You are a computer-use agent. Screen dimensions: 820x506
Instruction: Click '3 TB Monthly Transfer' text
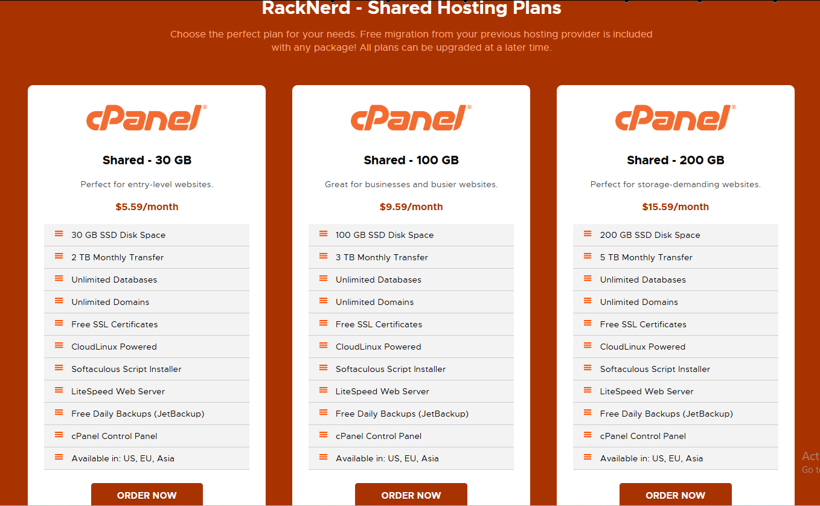382,257
